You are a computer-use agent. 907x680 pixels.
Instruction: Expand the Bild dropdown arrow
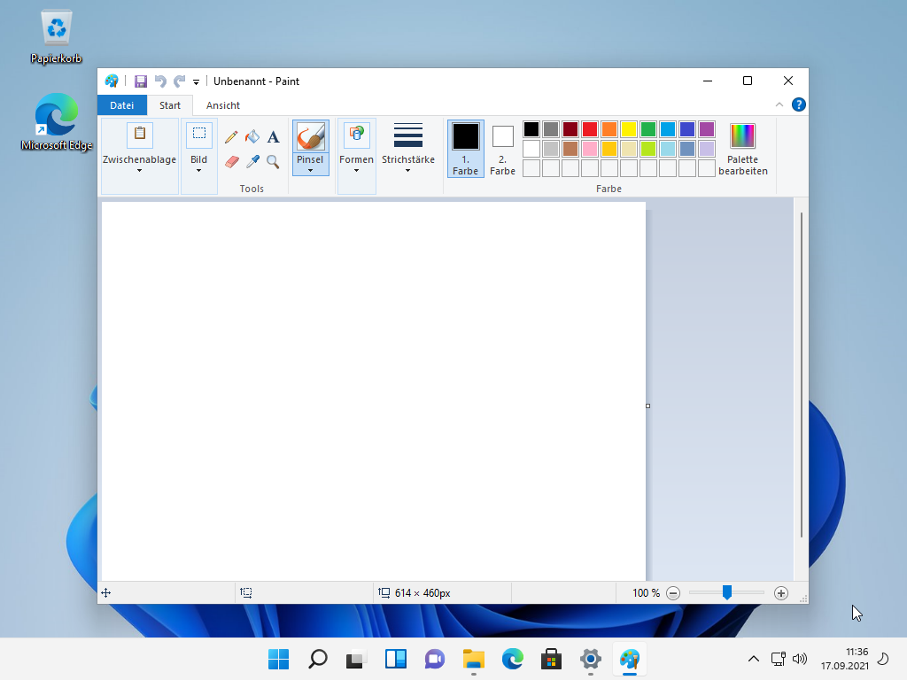tap(199, 171)
